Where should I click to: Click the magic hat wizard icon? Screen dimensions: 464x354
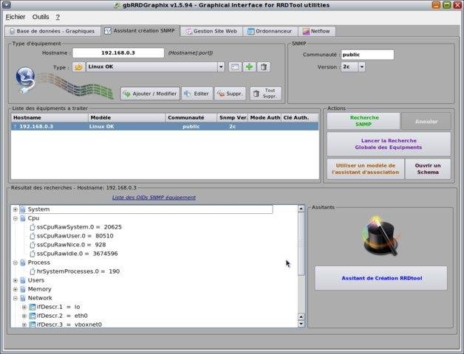(x=381, y=237)
